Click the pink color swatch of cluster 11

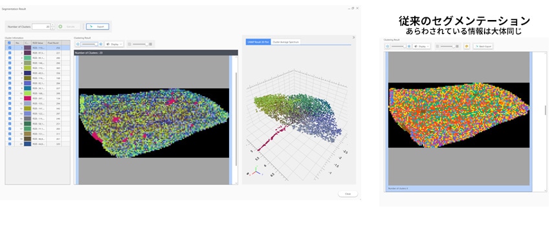[x=28, y=98]
